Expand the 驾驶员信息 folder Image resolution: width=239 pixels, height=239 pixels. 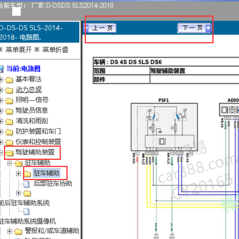1,111
